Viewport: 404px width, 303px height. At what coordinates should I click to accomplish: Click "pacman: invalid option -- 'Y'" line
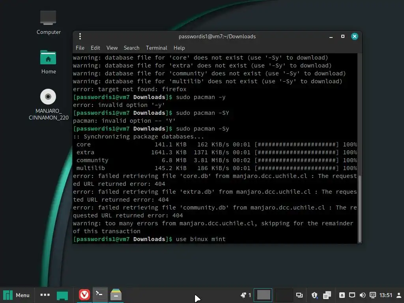(124, 121)
